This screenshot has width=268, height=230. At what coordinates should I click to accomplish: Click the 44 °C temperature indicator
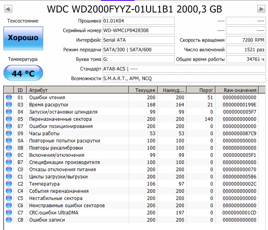click(23, 74)
